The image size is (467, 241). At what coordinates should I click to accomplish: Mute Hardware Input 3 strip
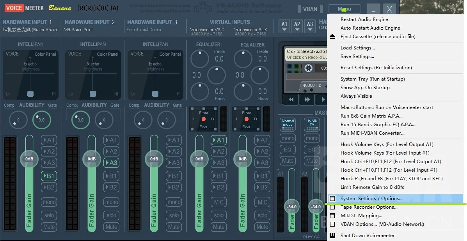(x=174, y=227)
